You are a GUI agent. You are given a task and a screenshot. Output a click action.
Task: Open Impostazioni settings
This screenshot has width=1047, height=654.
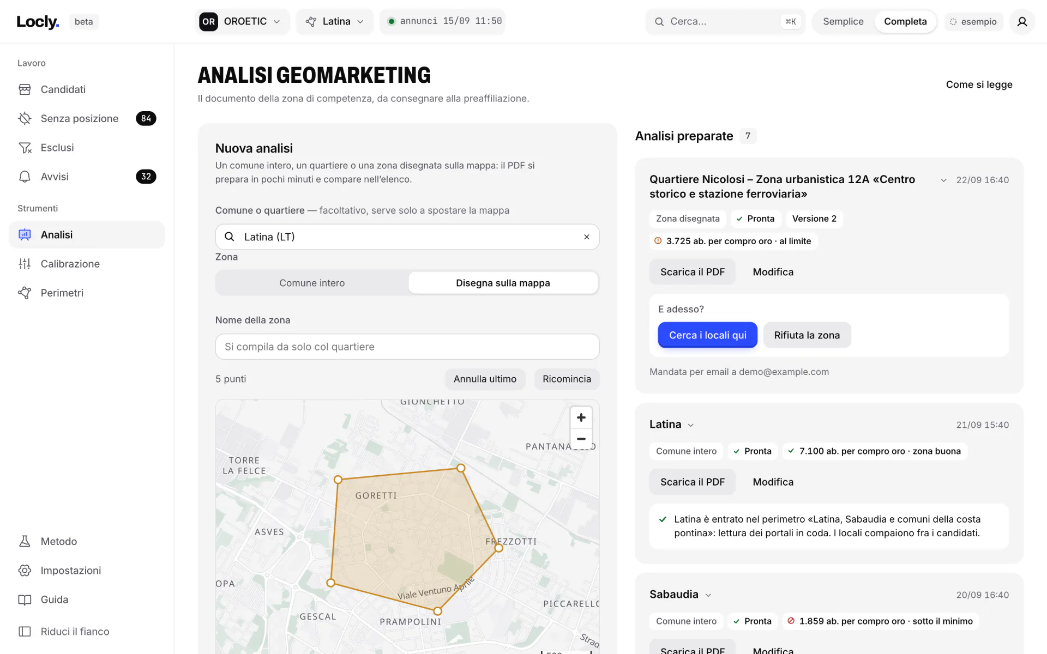click(87, 570)
